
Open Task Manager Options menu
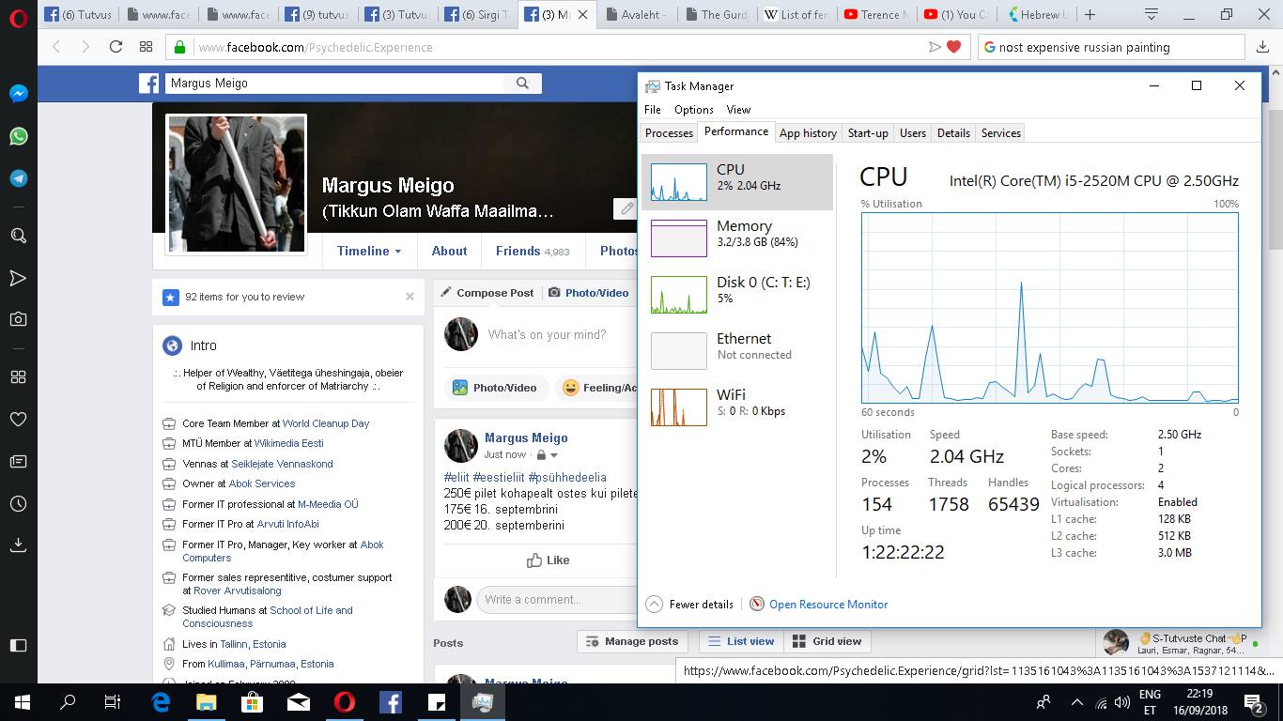coord(694,110)
